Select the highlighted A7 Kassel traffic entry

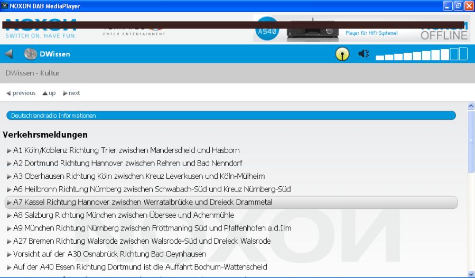pyautogui.click(x=143, y=202)
